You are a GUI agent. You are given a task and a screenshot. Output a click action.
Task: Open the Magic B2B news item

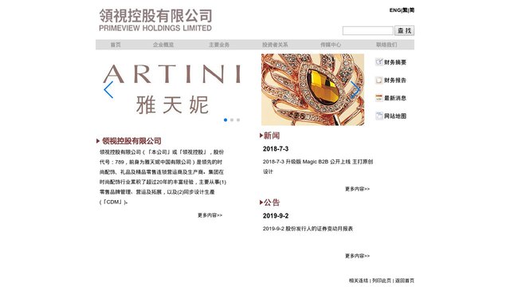pyautogui.click(x=318, y=167)
